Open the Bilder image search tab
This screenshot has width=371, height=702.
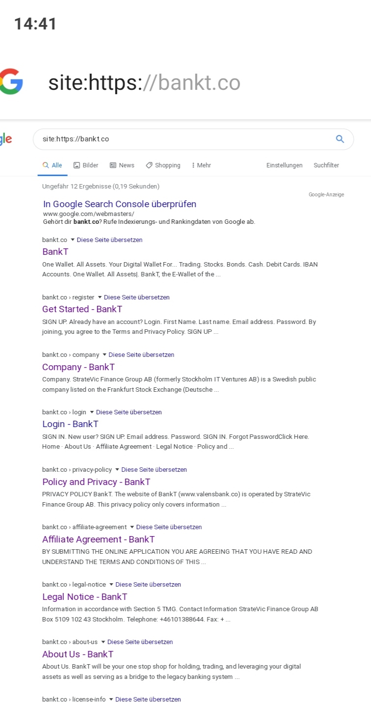tap(86, 165)
